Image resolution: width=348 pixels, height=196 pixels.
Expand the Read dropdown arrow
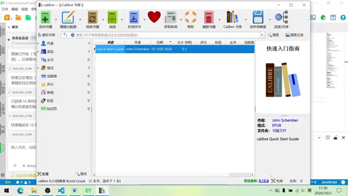tap(122, 20)
